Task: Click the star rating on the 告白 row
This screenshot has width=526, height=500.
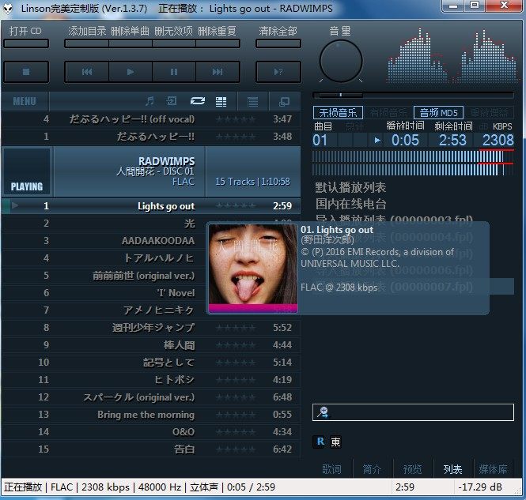Action: click(x=236, y=449)
